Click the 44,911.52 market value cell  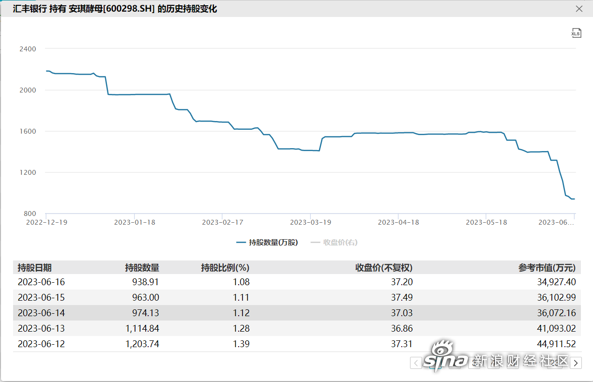coord(557,344)
